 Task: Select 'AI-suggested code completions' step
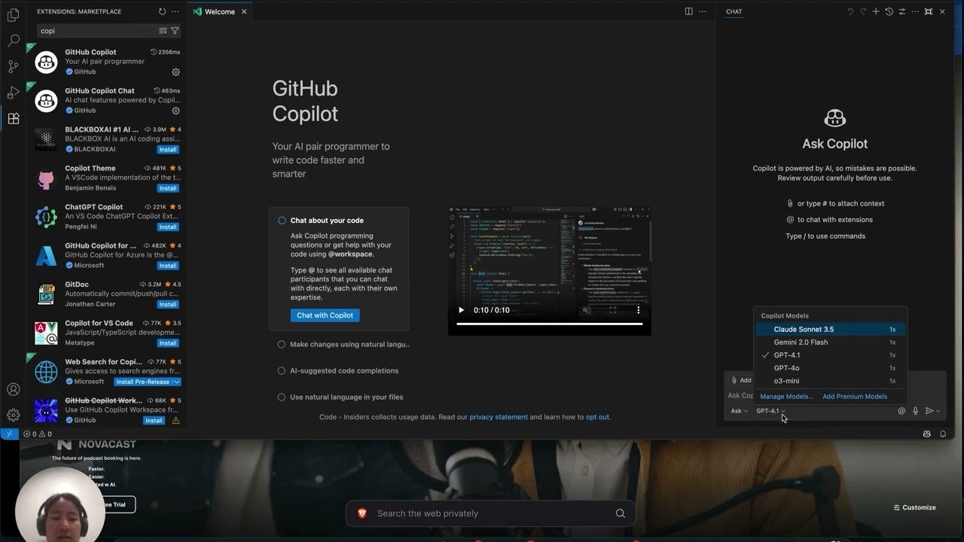point(338,370)
